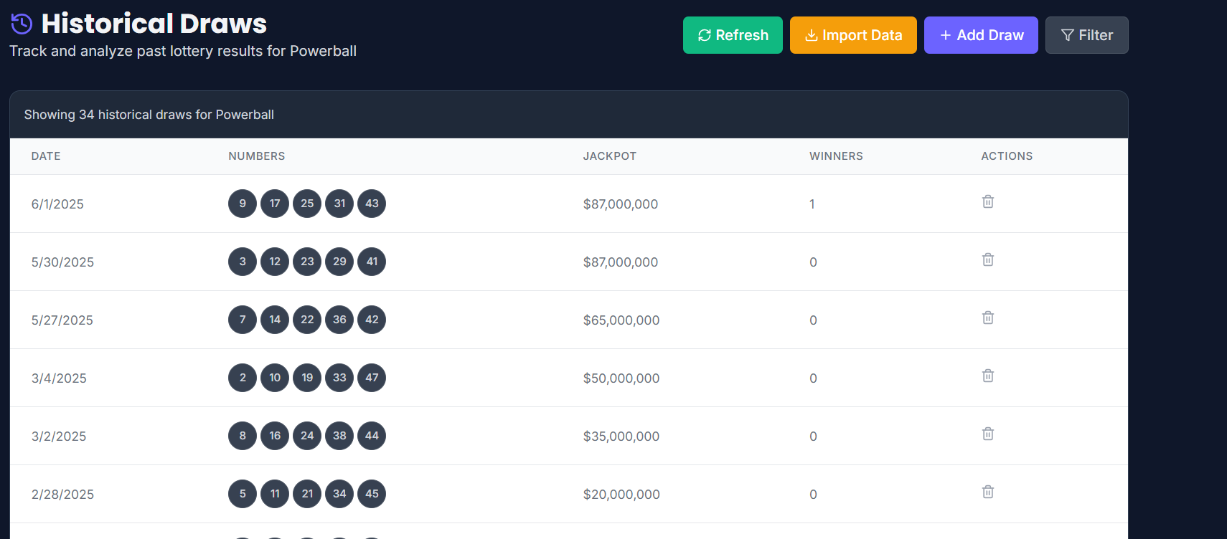Click the WINNERS column header
The height and width of the screenshot is (539, 1227).
click(x=836, y=156)
